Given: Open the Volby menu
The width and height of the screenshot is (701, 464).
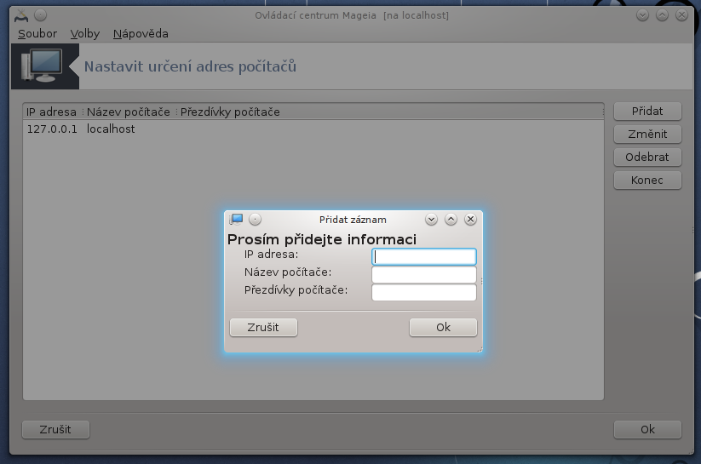Looking at the screenshot, I should coord(84,34).
